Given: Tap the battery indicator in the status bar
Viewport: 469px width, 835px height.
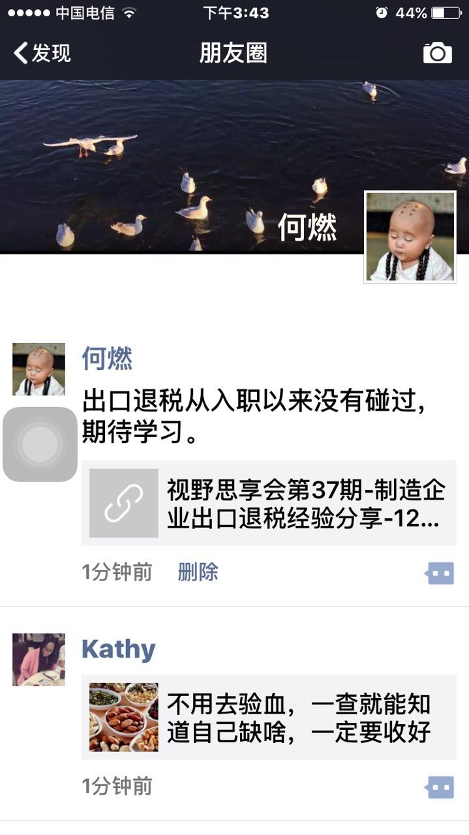Looking at the screenshot, I should click(446, 13).
